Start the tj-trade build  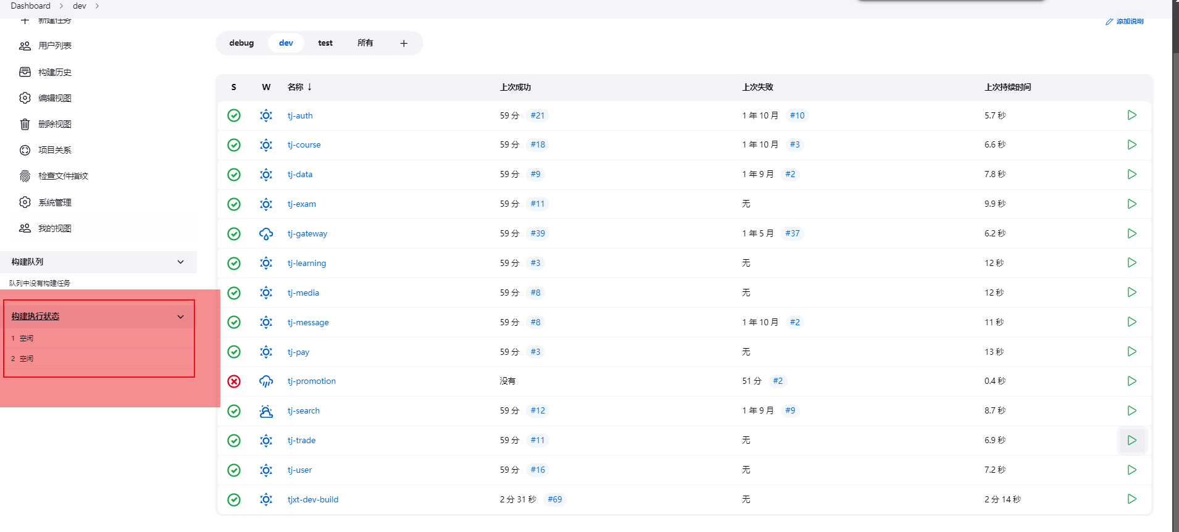click(x=1131, y=440)
